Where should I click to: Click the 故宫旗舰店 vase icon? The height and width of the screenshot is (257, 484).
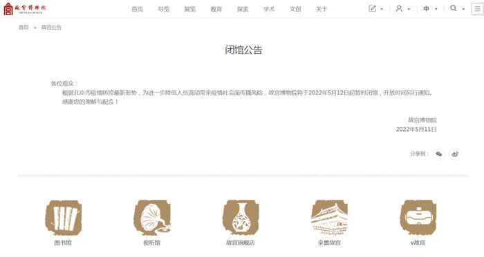tap(241, 218)
